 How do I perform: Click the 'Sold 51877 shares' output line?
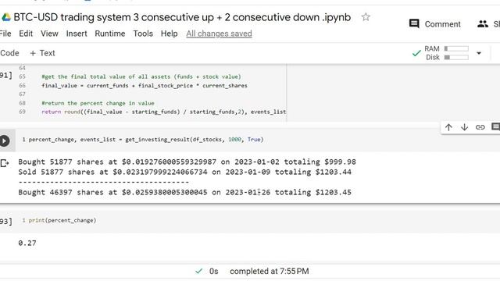[184, 172]
